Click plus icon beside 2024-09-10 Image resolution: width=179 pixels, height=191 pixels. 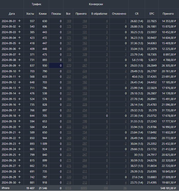click(x=19, y=71)
